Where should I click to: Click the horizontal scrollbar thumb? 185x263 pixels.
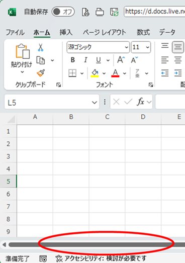tap(97, 245)
